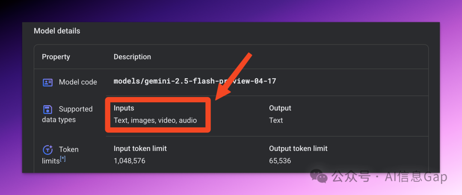462x195 pixels.
Task: Click the Property column header
Action: point(56,57)
